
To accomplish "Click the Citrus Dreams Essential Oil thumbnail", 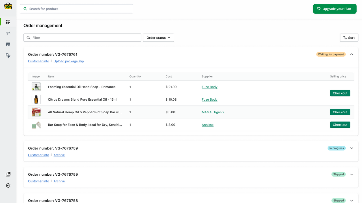I will coord(36,100).
